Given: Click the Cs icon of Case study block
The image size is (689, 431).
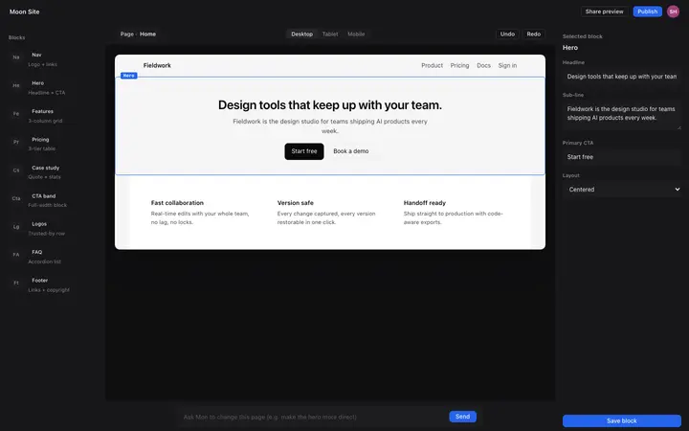Looking at the screenshot, I should (16, 170).
